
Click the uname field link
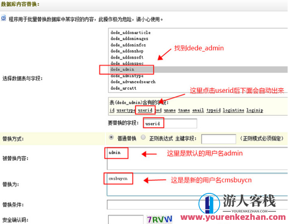tap(170, 110)
